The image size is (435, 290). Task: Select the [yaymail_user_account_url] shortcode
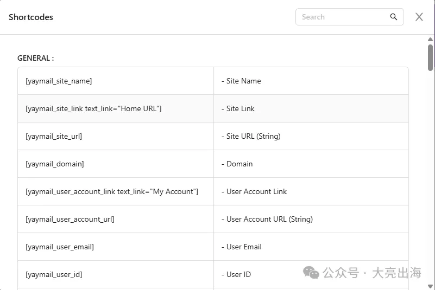tap(70, 220)
